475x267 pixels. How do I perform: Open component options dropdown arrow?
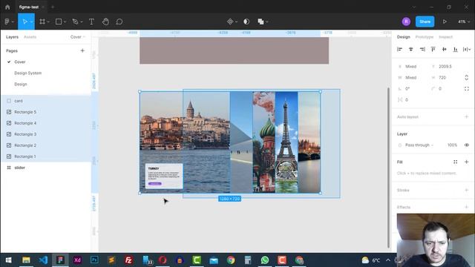(236, 22)
